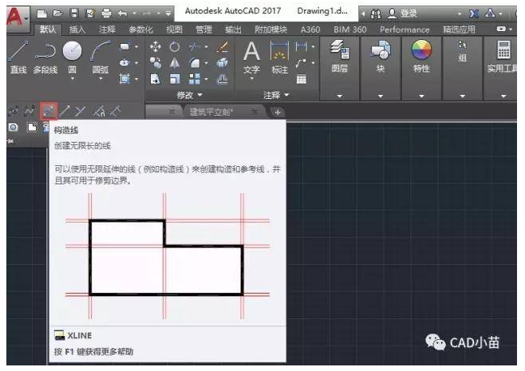525x371 pixels.
Task: Click the Copy tool icon
Action: [156, 62]
